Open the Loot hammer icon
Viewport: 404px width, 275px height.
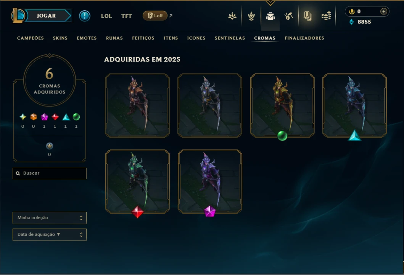[x=289, y=16]
